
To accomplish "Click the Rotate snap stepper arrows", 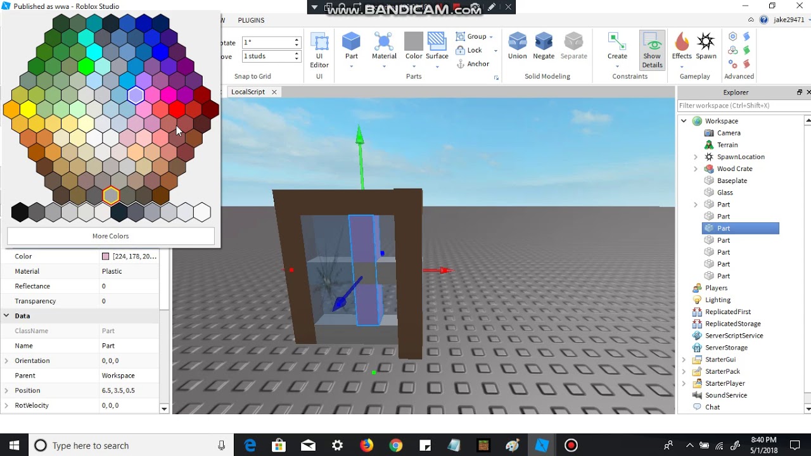I will point(297,42).
